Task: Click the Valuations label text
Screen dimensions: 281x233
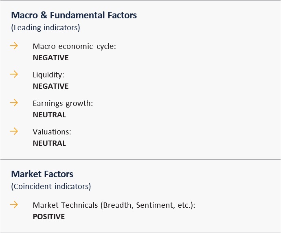Action: click(52, 132)
